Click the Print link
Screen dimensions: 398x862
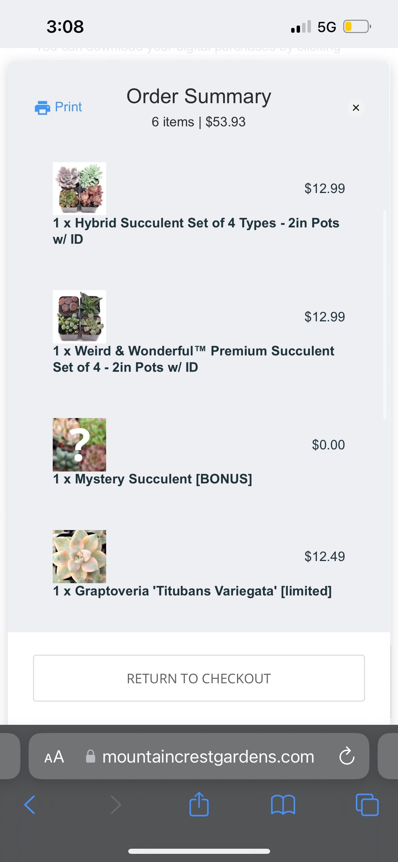click(68, 107)
